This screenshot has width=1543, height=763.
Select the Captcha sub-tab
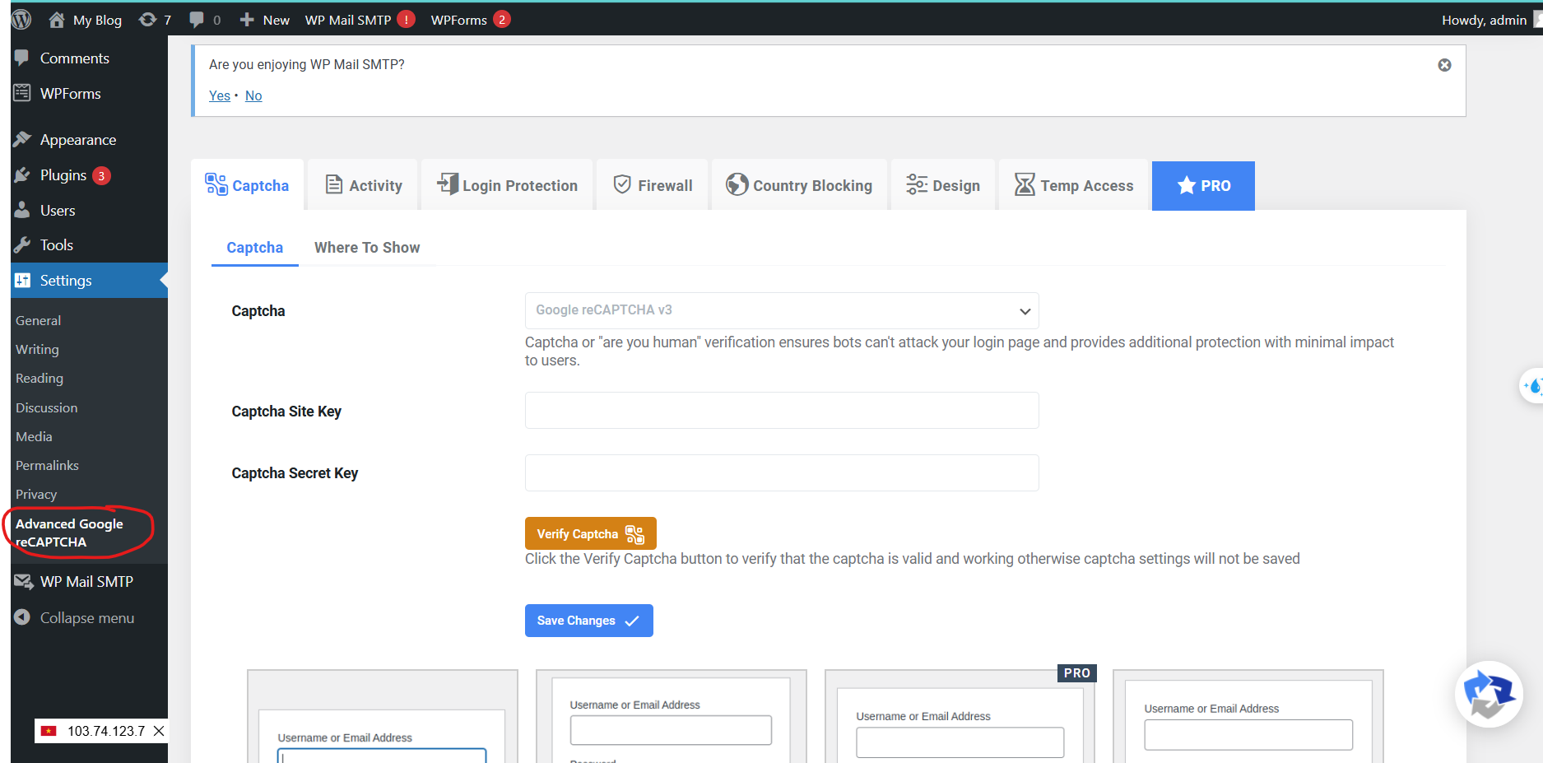pos(255,248)
